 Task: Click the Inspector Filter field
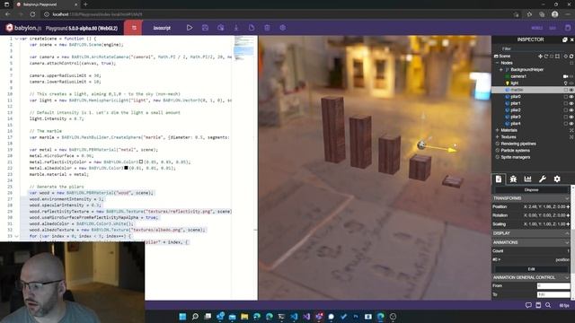(x=534, y=48)
